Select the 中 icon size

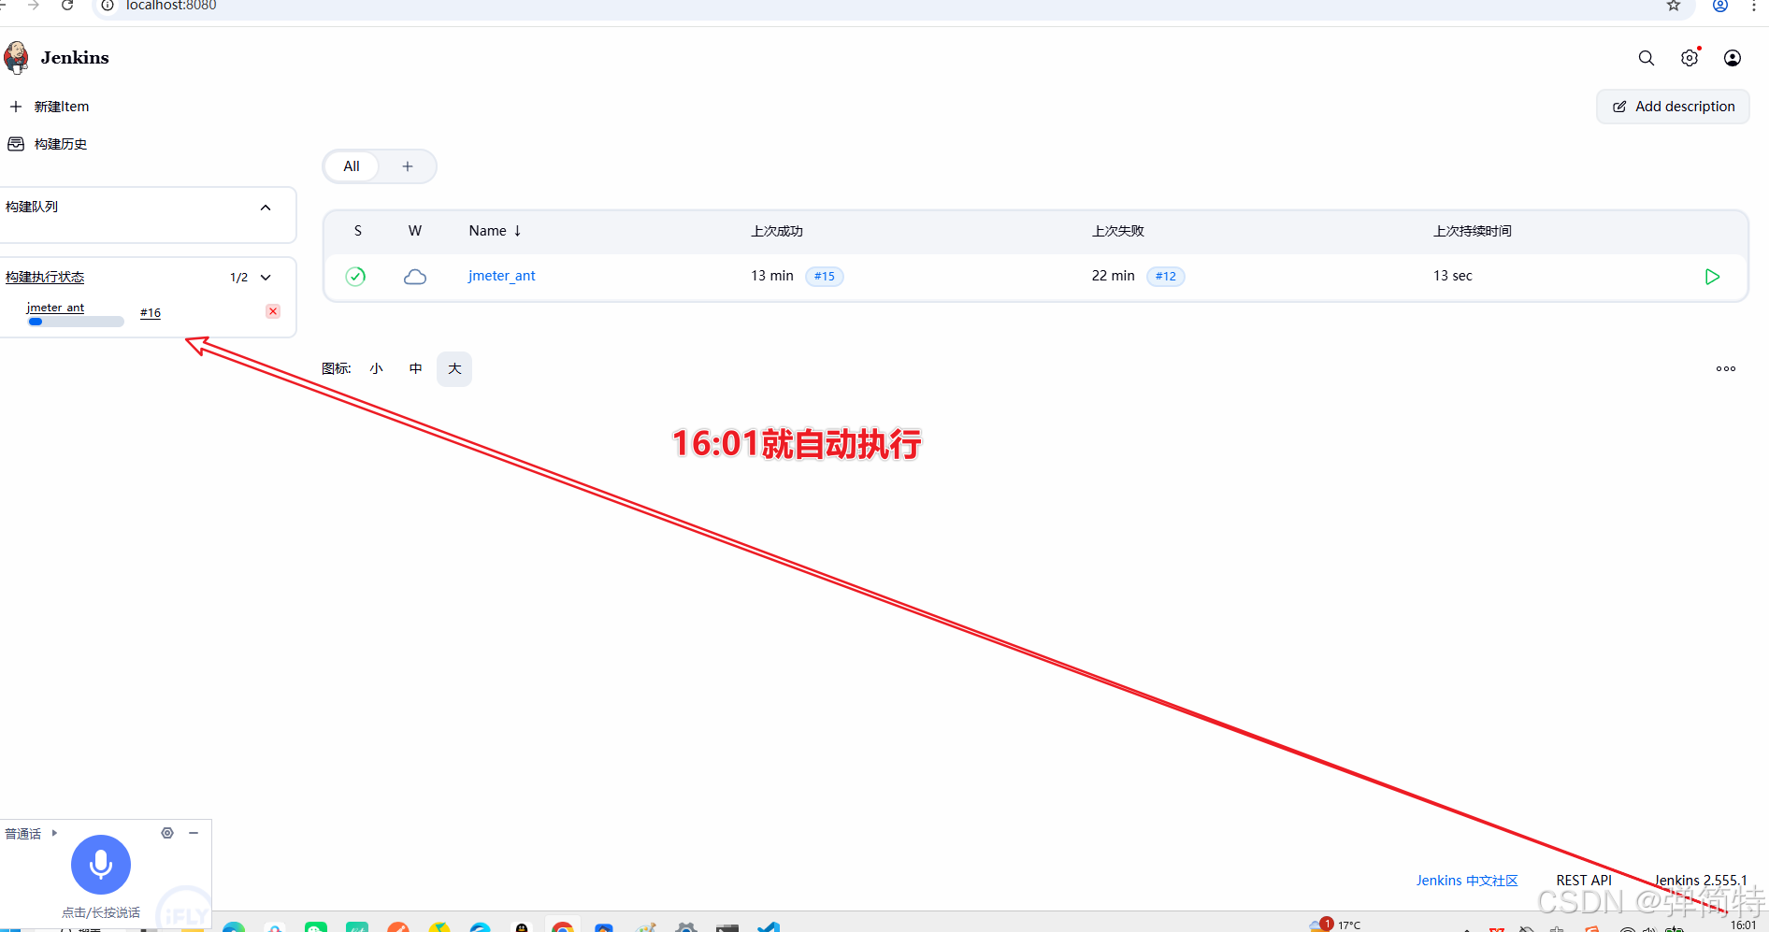(416, 369)
